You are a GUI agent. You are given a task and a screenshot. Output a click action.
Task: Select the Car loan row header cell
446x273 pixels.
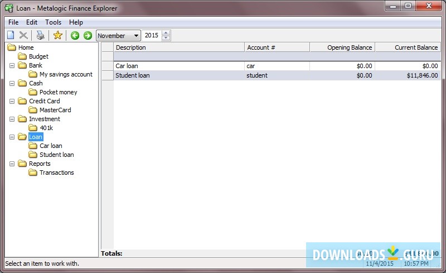[x=108, y=66]
